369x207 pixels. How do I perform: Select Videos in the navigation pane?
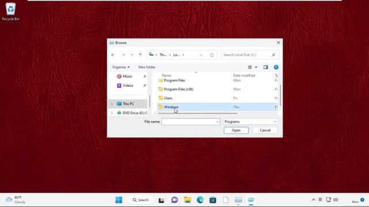tap(128, 86)
